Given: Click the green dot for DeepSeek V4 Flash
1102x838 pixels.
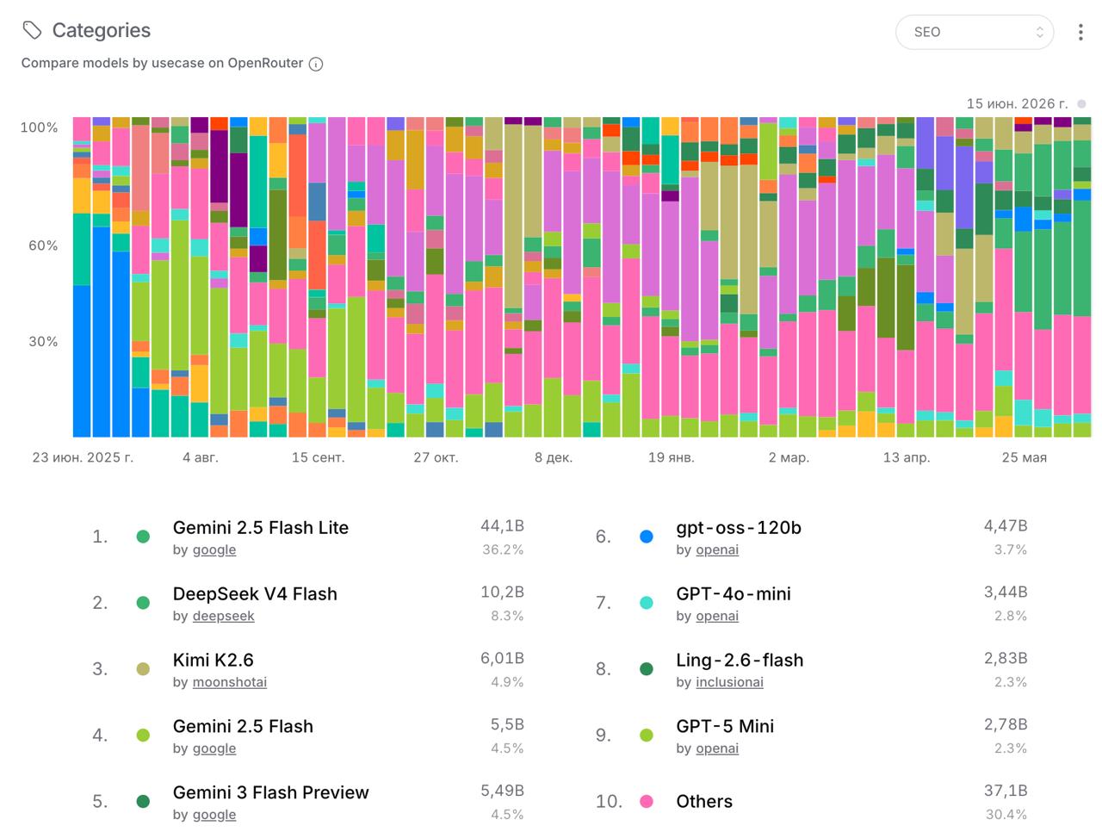Looking at the screenshot, I should coord(143,603).
